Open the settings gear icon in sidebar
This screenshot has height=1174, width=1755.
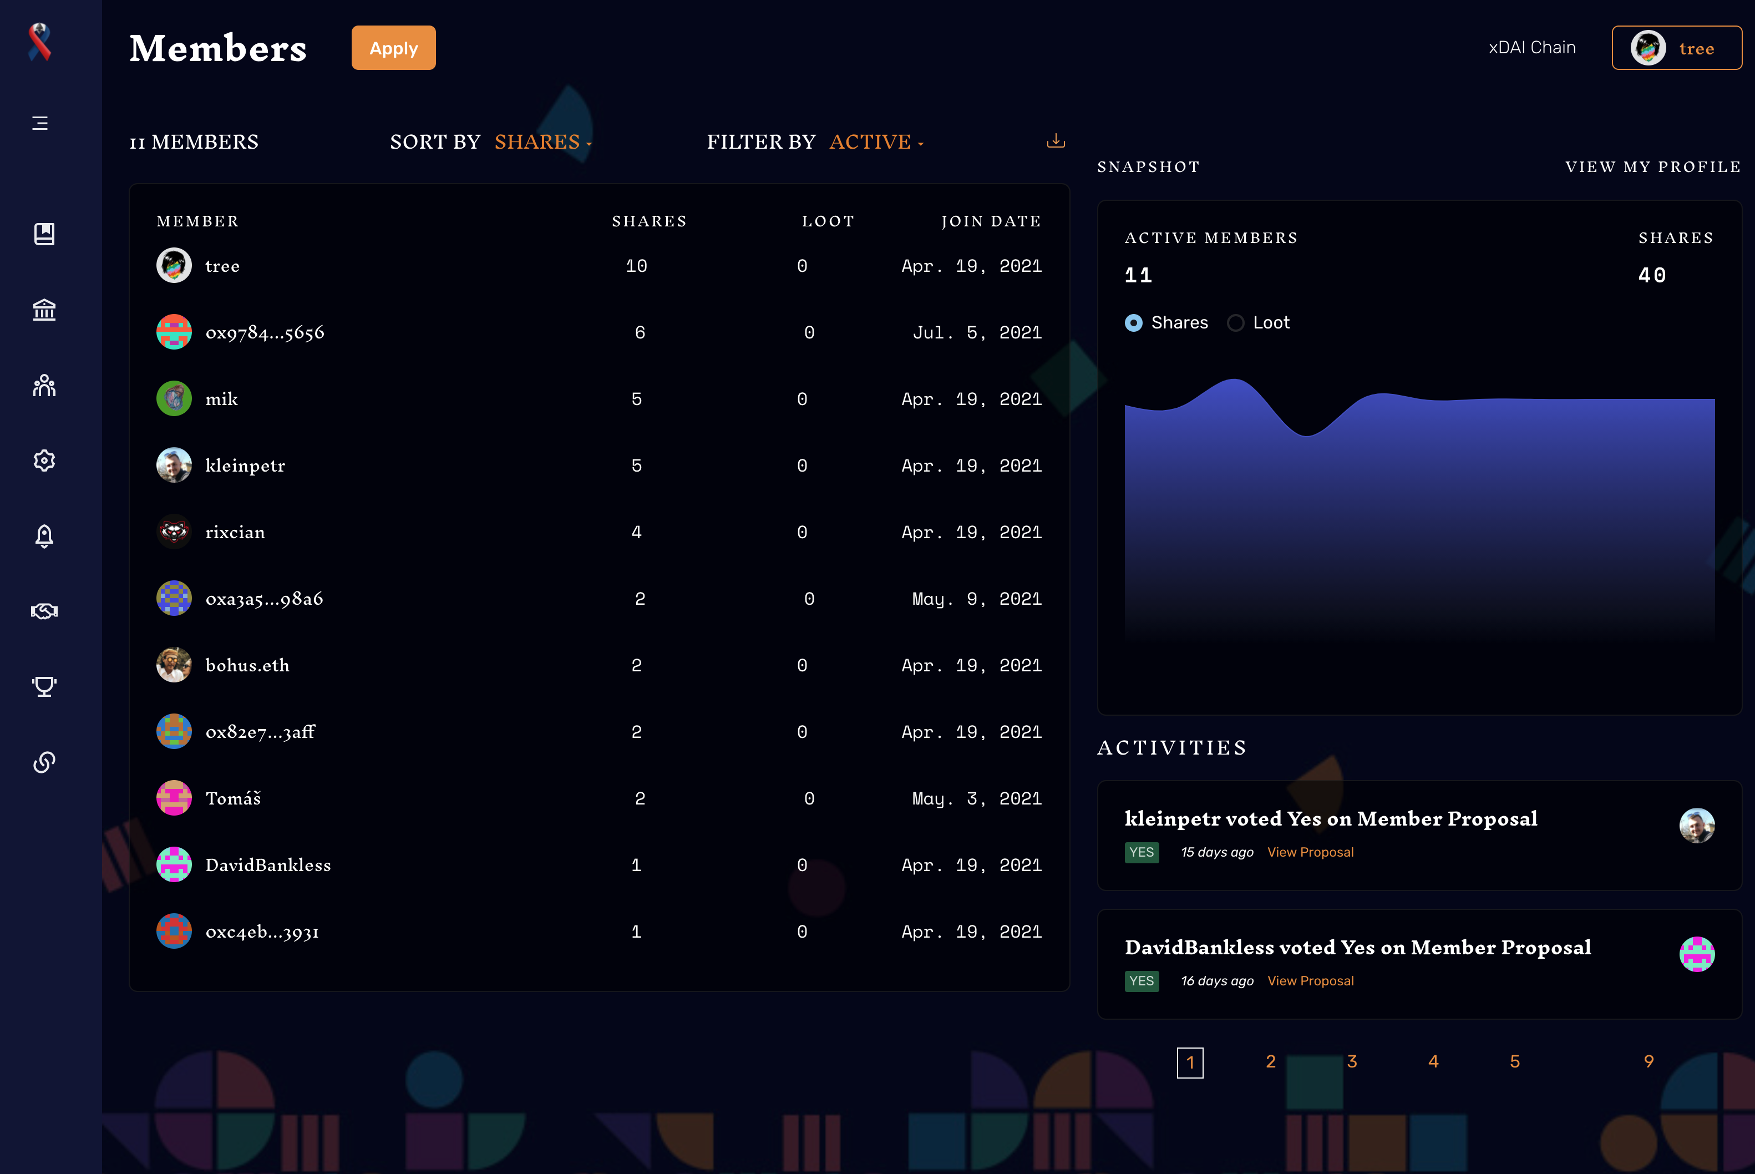click(44, 460)
